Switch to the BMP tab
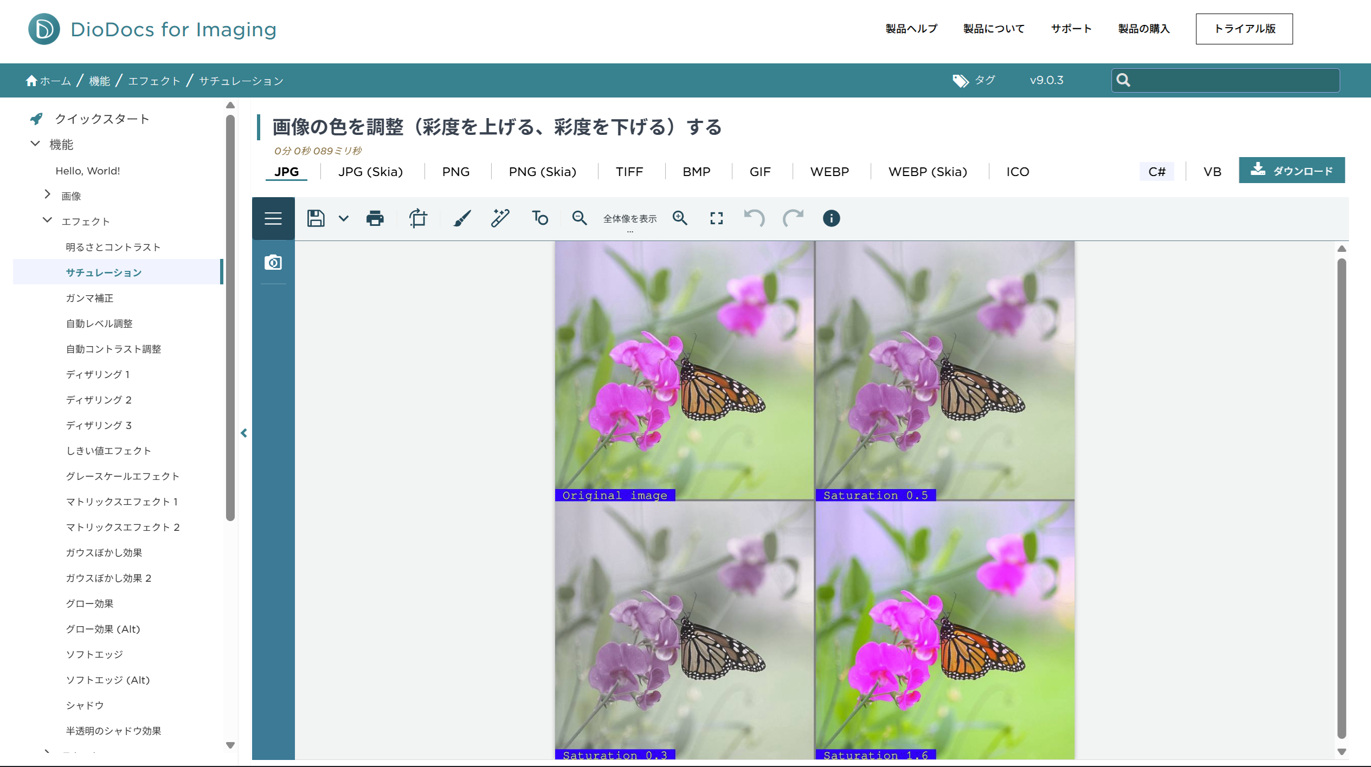Screen dimensions: 1371x767 click(x=697, y=172)
